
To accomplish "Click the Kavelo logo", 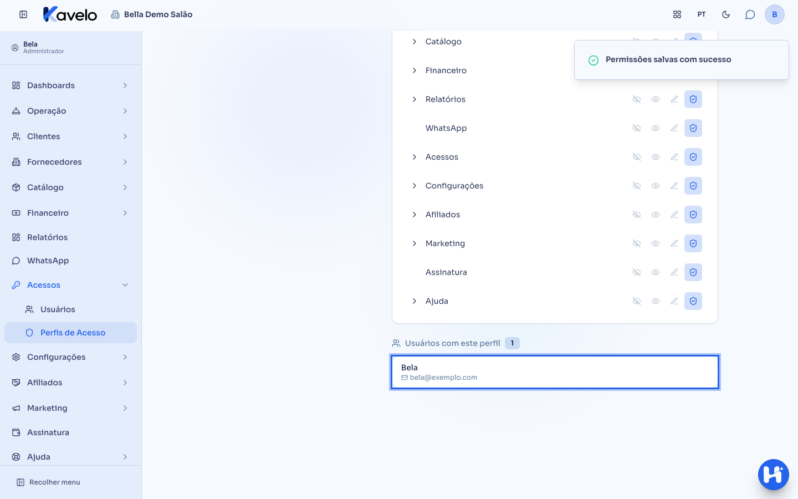I will click(x=70, y=14).
